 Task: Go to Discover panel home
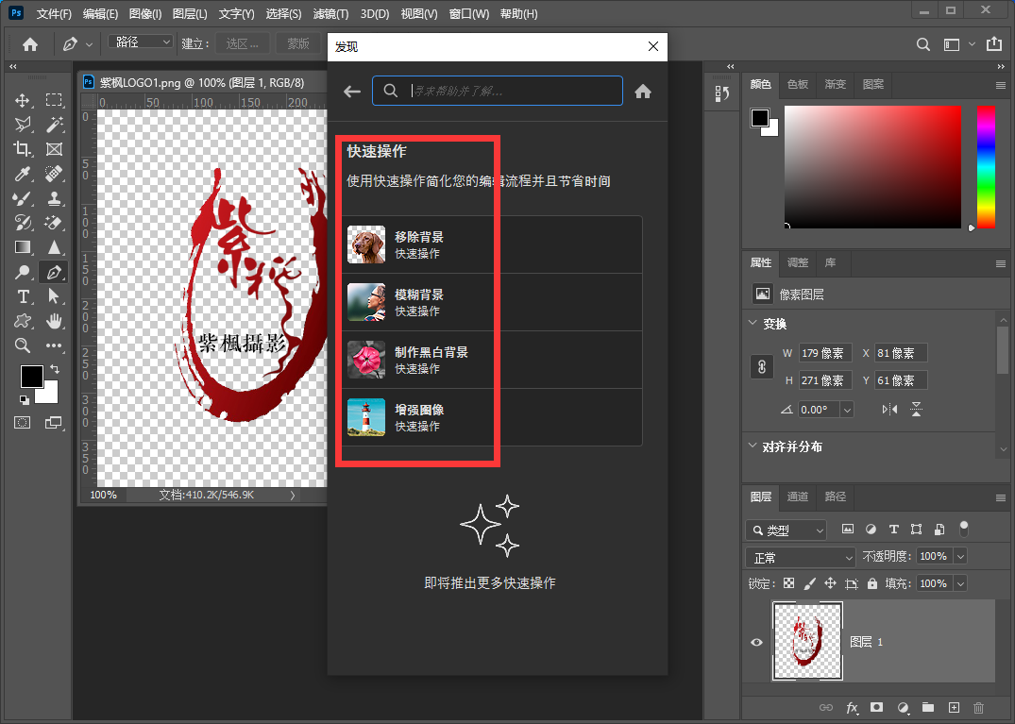[643, 92]
